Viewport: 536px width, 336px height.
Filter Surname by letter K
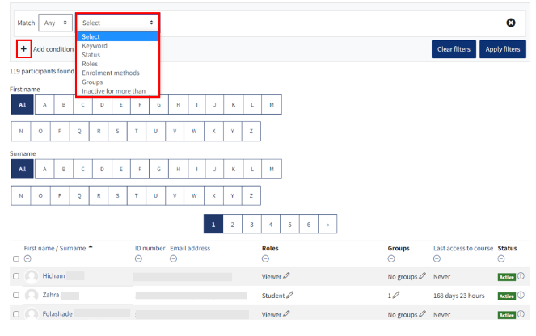(233, 169)
